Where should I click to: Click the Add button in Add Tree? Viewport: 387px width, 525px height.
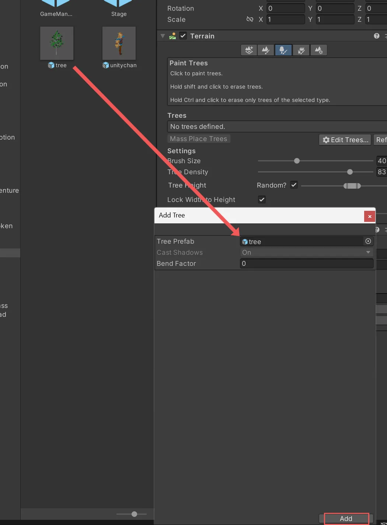pos(346,518)
